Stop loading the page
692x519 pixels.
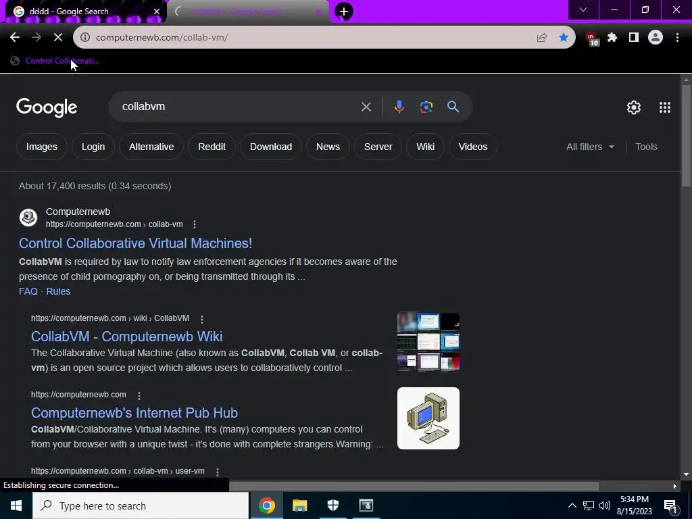[x=58, y=38]
